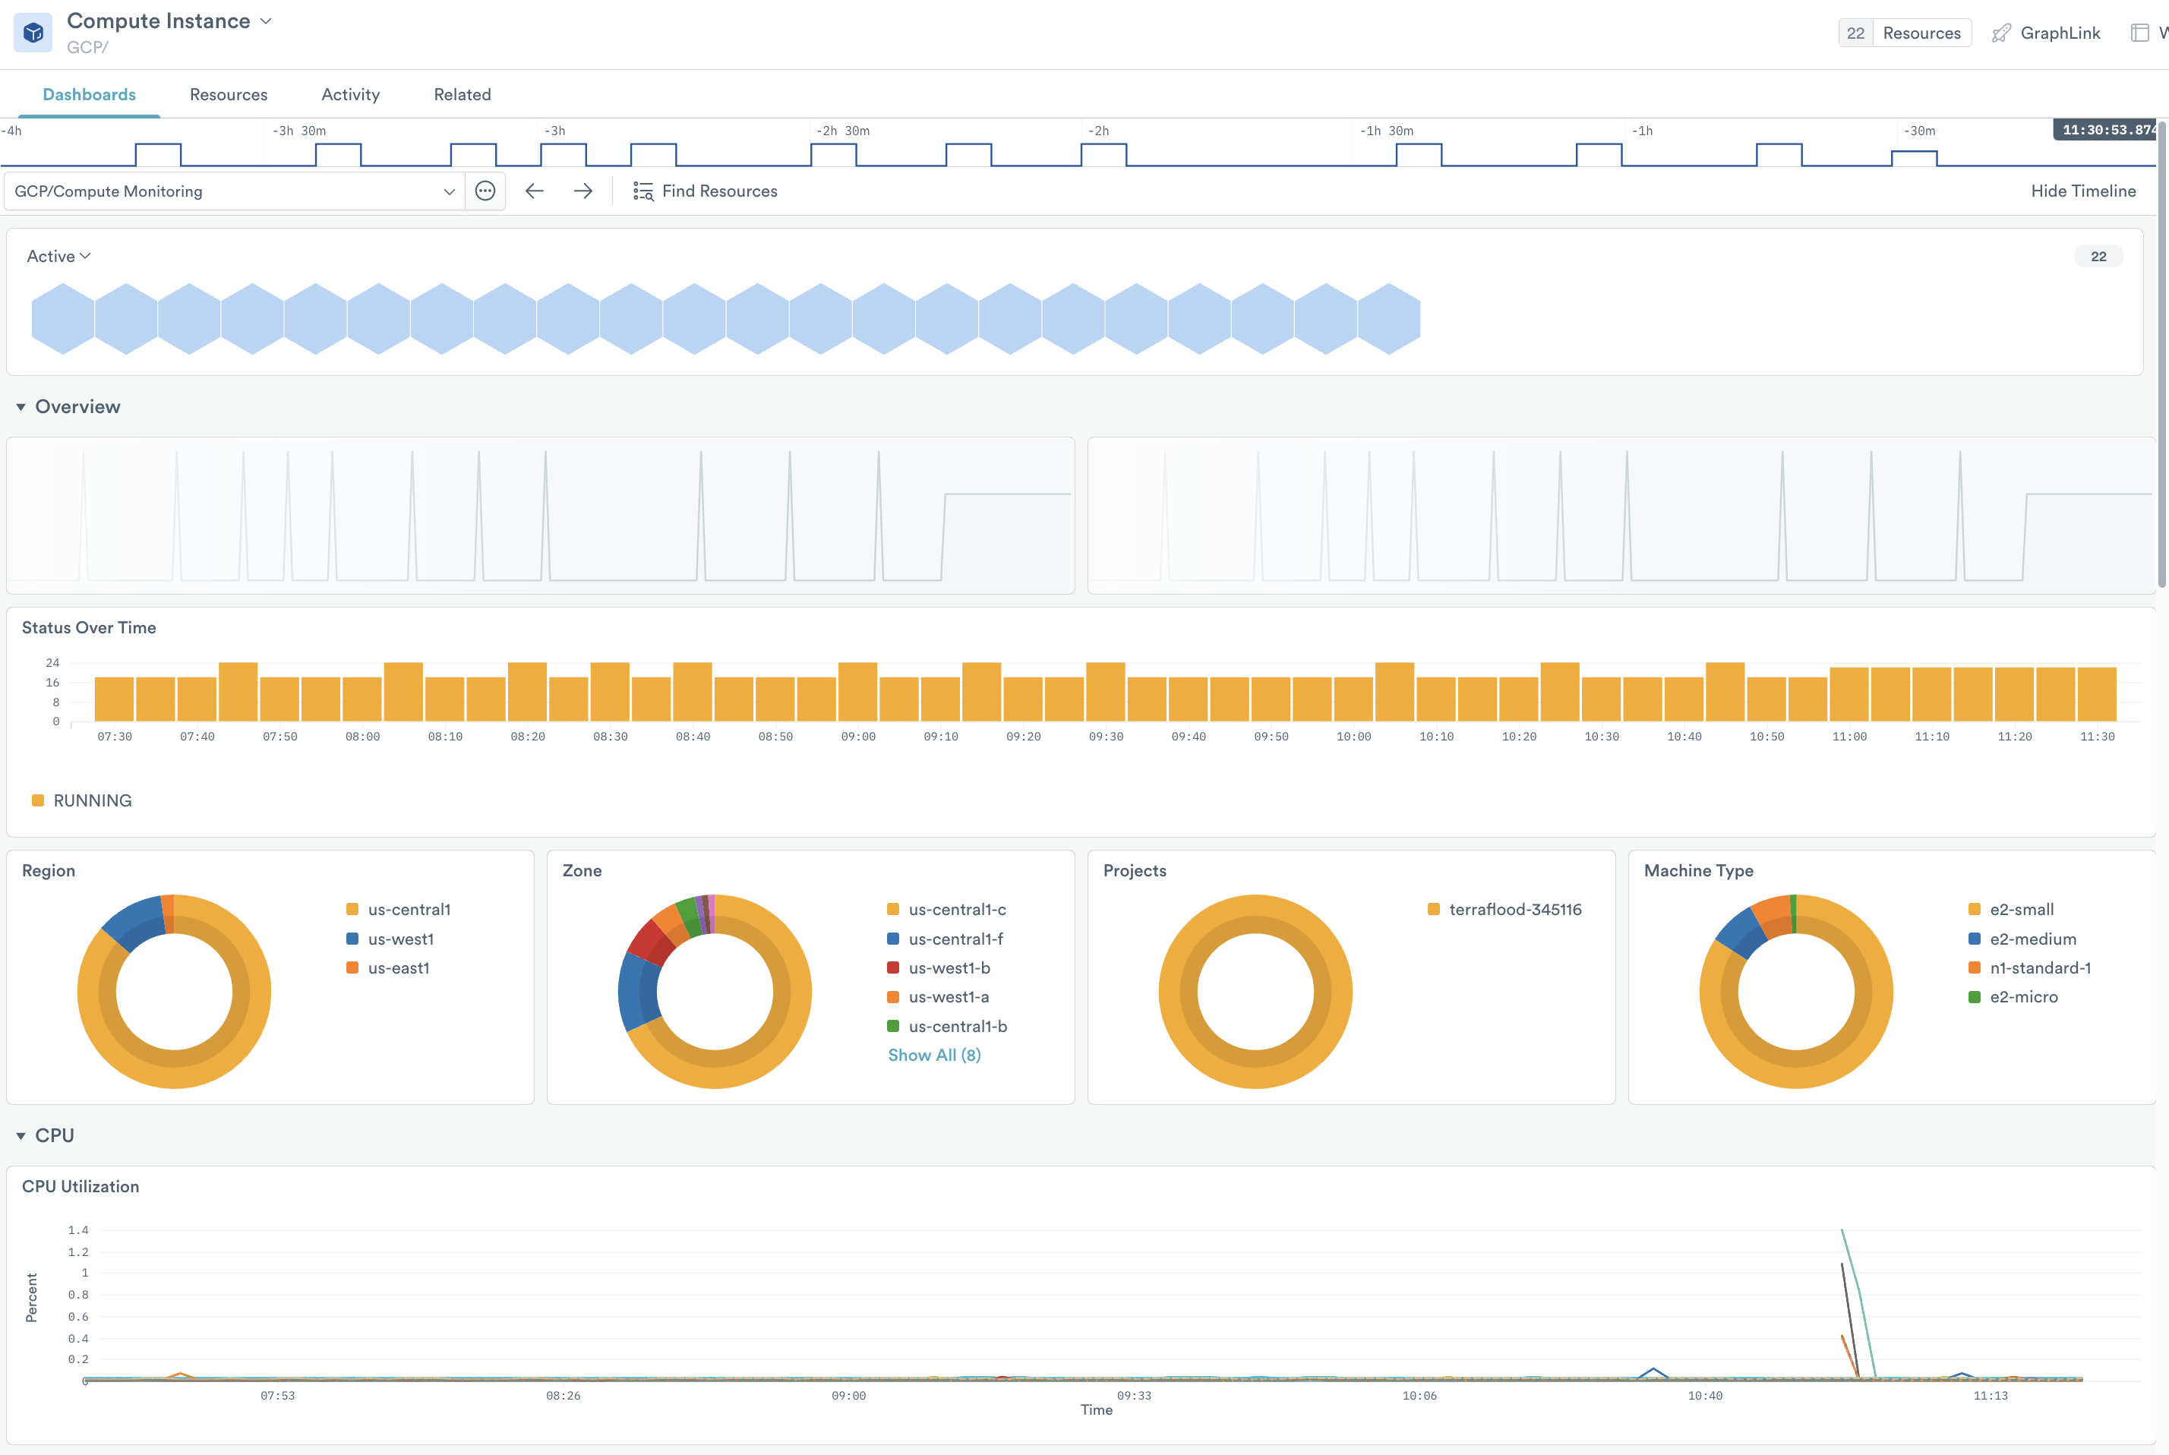Click the CPU Utilization panel title

pyautogui.click(x=81, y=1187)
